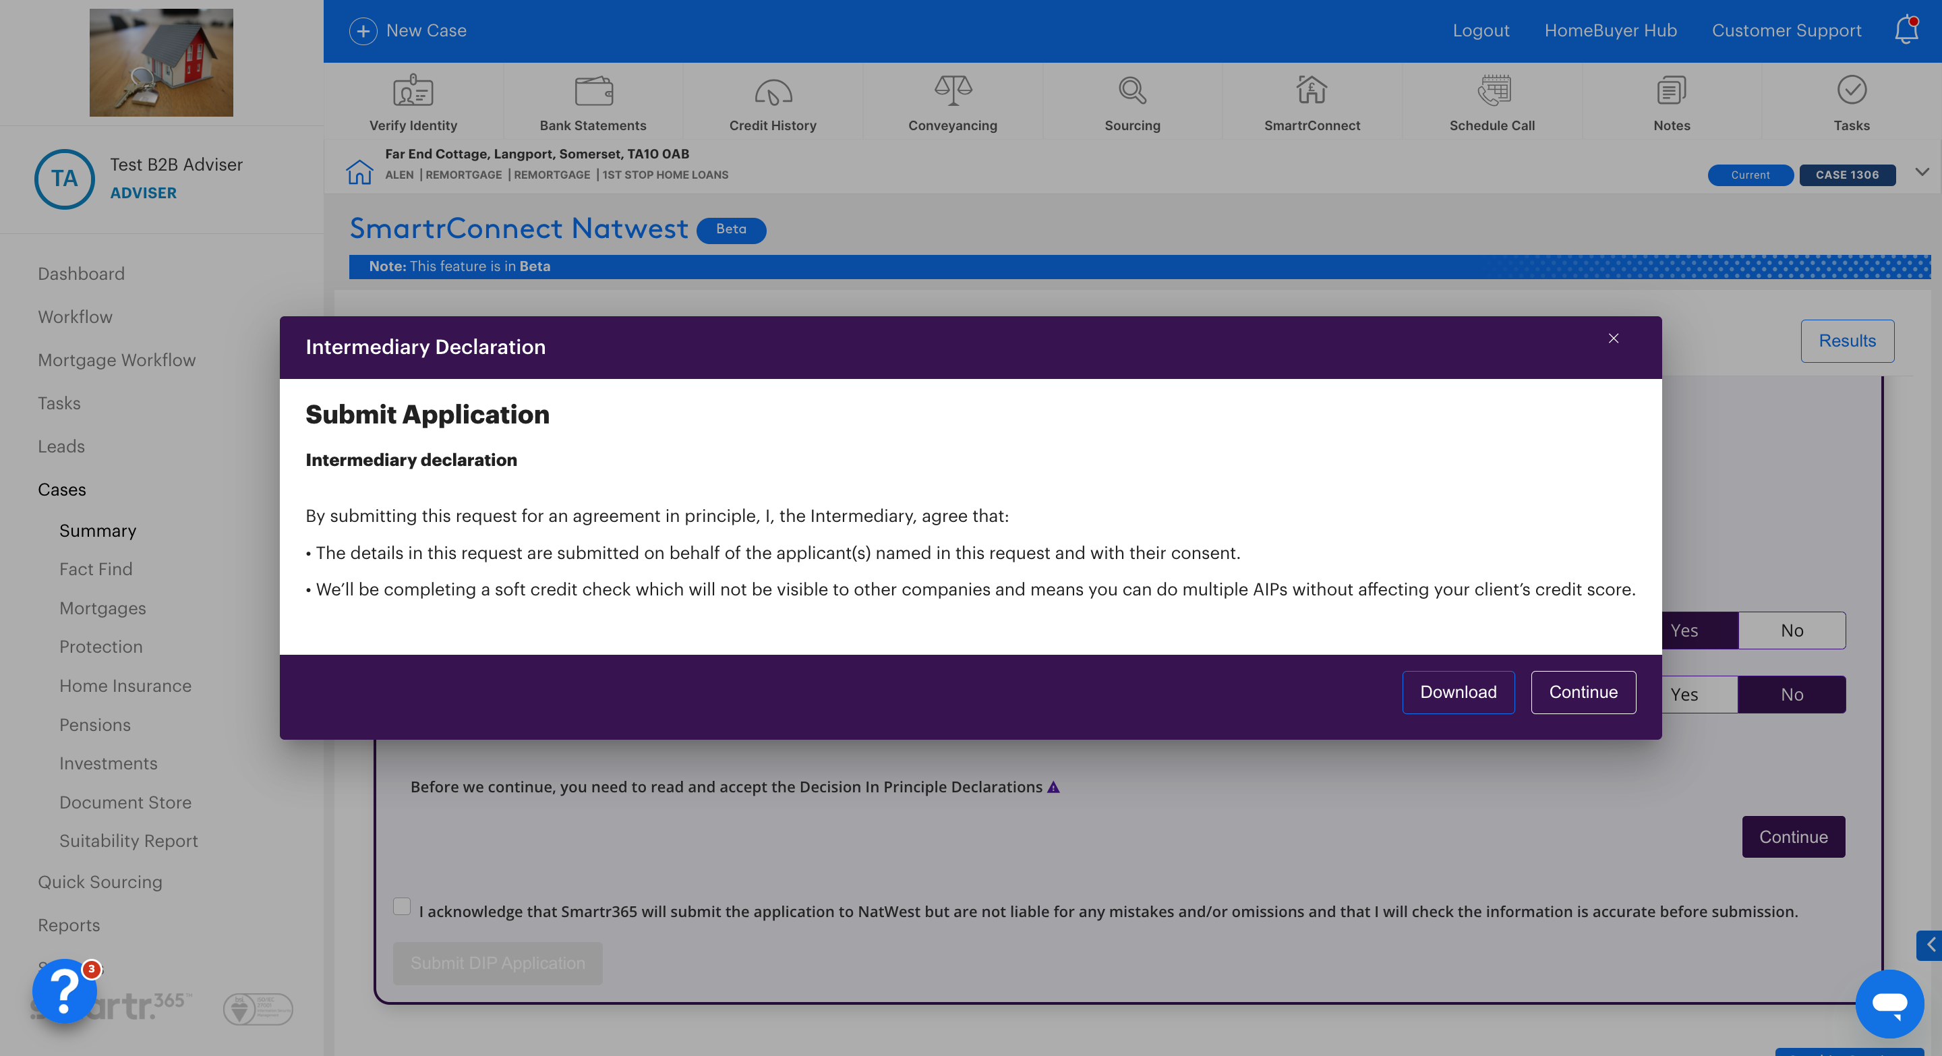This screenshot has height=1056, width=1942.
Task: Click Logout link
Action: coord(1481,30)
